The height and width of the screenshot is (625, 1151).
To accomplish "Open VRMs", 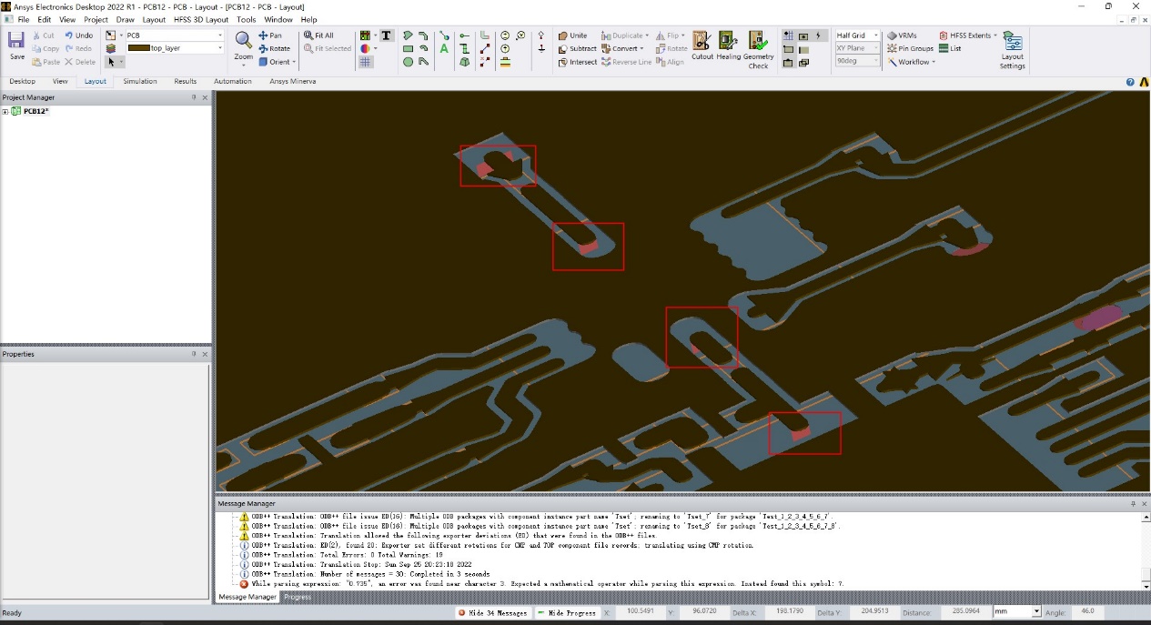I will point(901,35).
